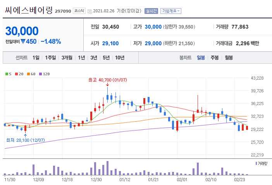
Task: Click the 실시간 real-time button
Action: (x=151, y=11)
